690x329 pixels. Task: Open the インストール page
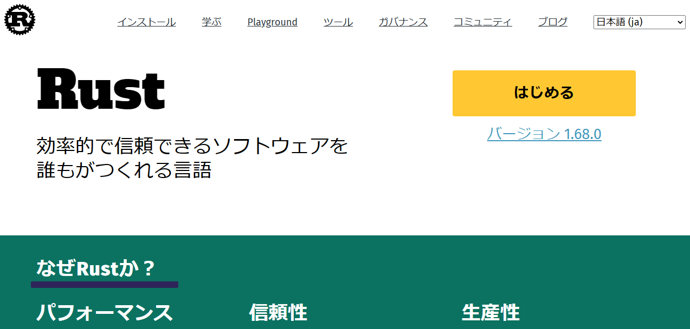pyautogui.click(x=146, y=22)
